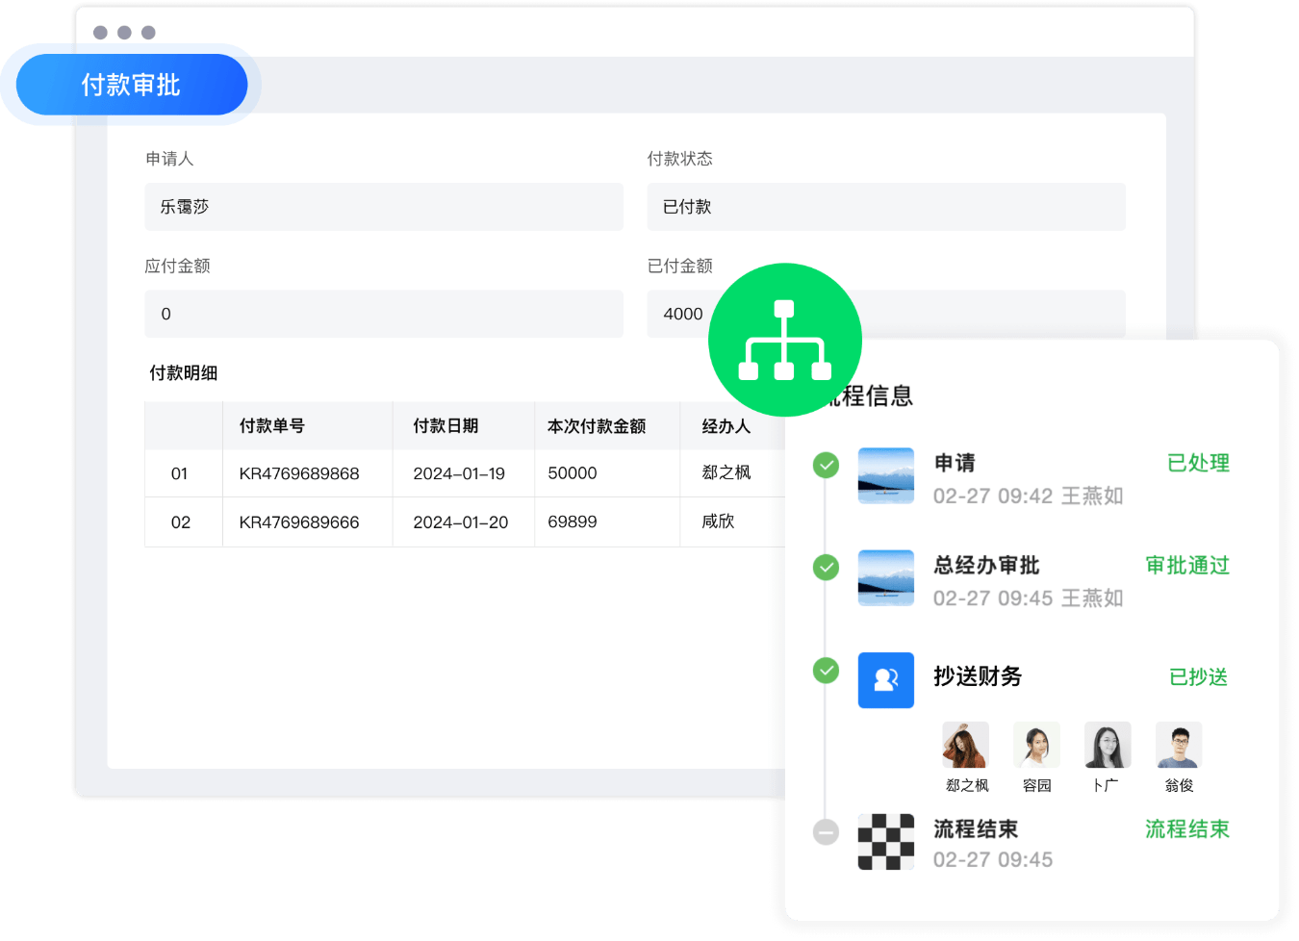Select 郄之枫's avatar in the CC list

click(x=965, y=746)
